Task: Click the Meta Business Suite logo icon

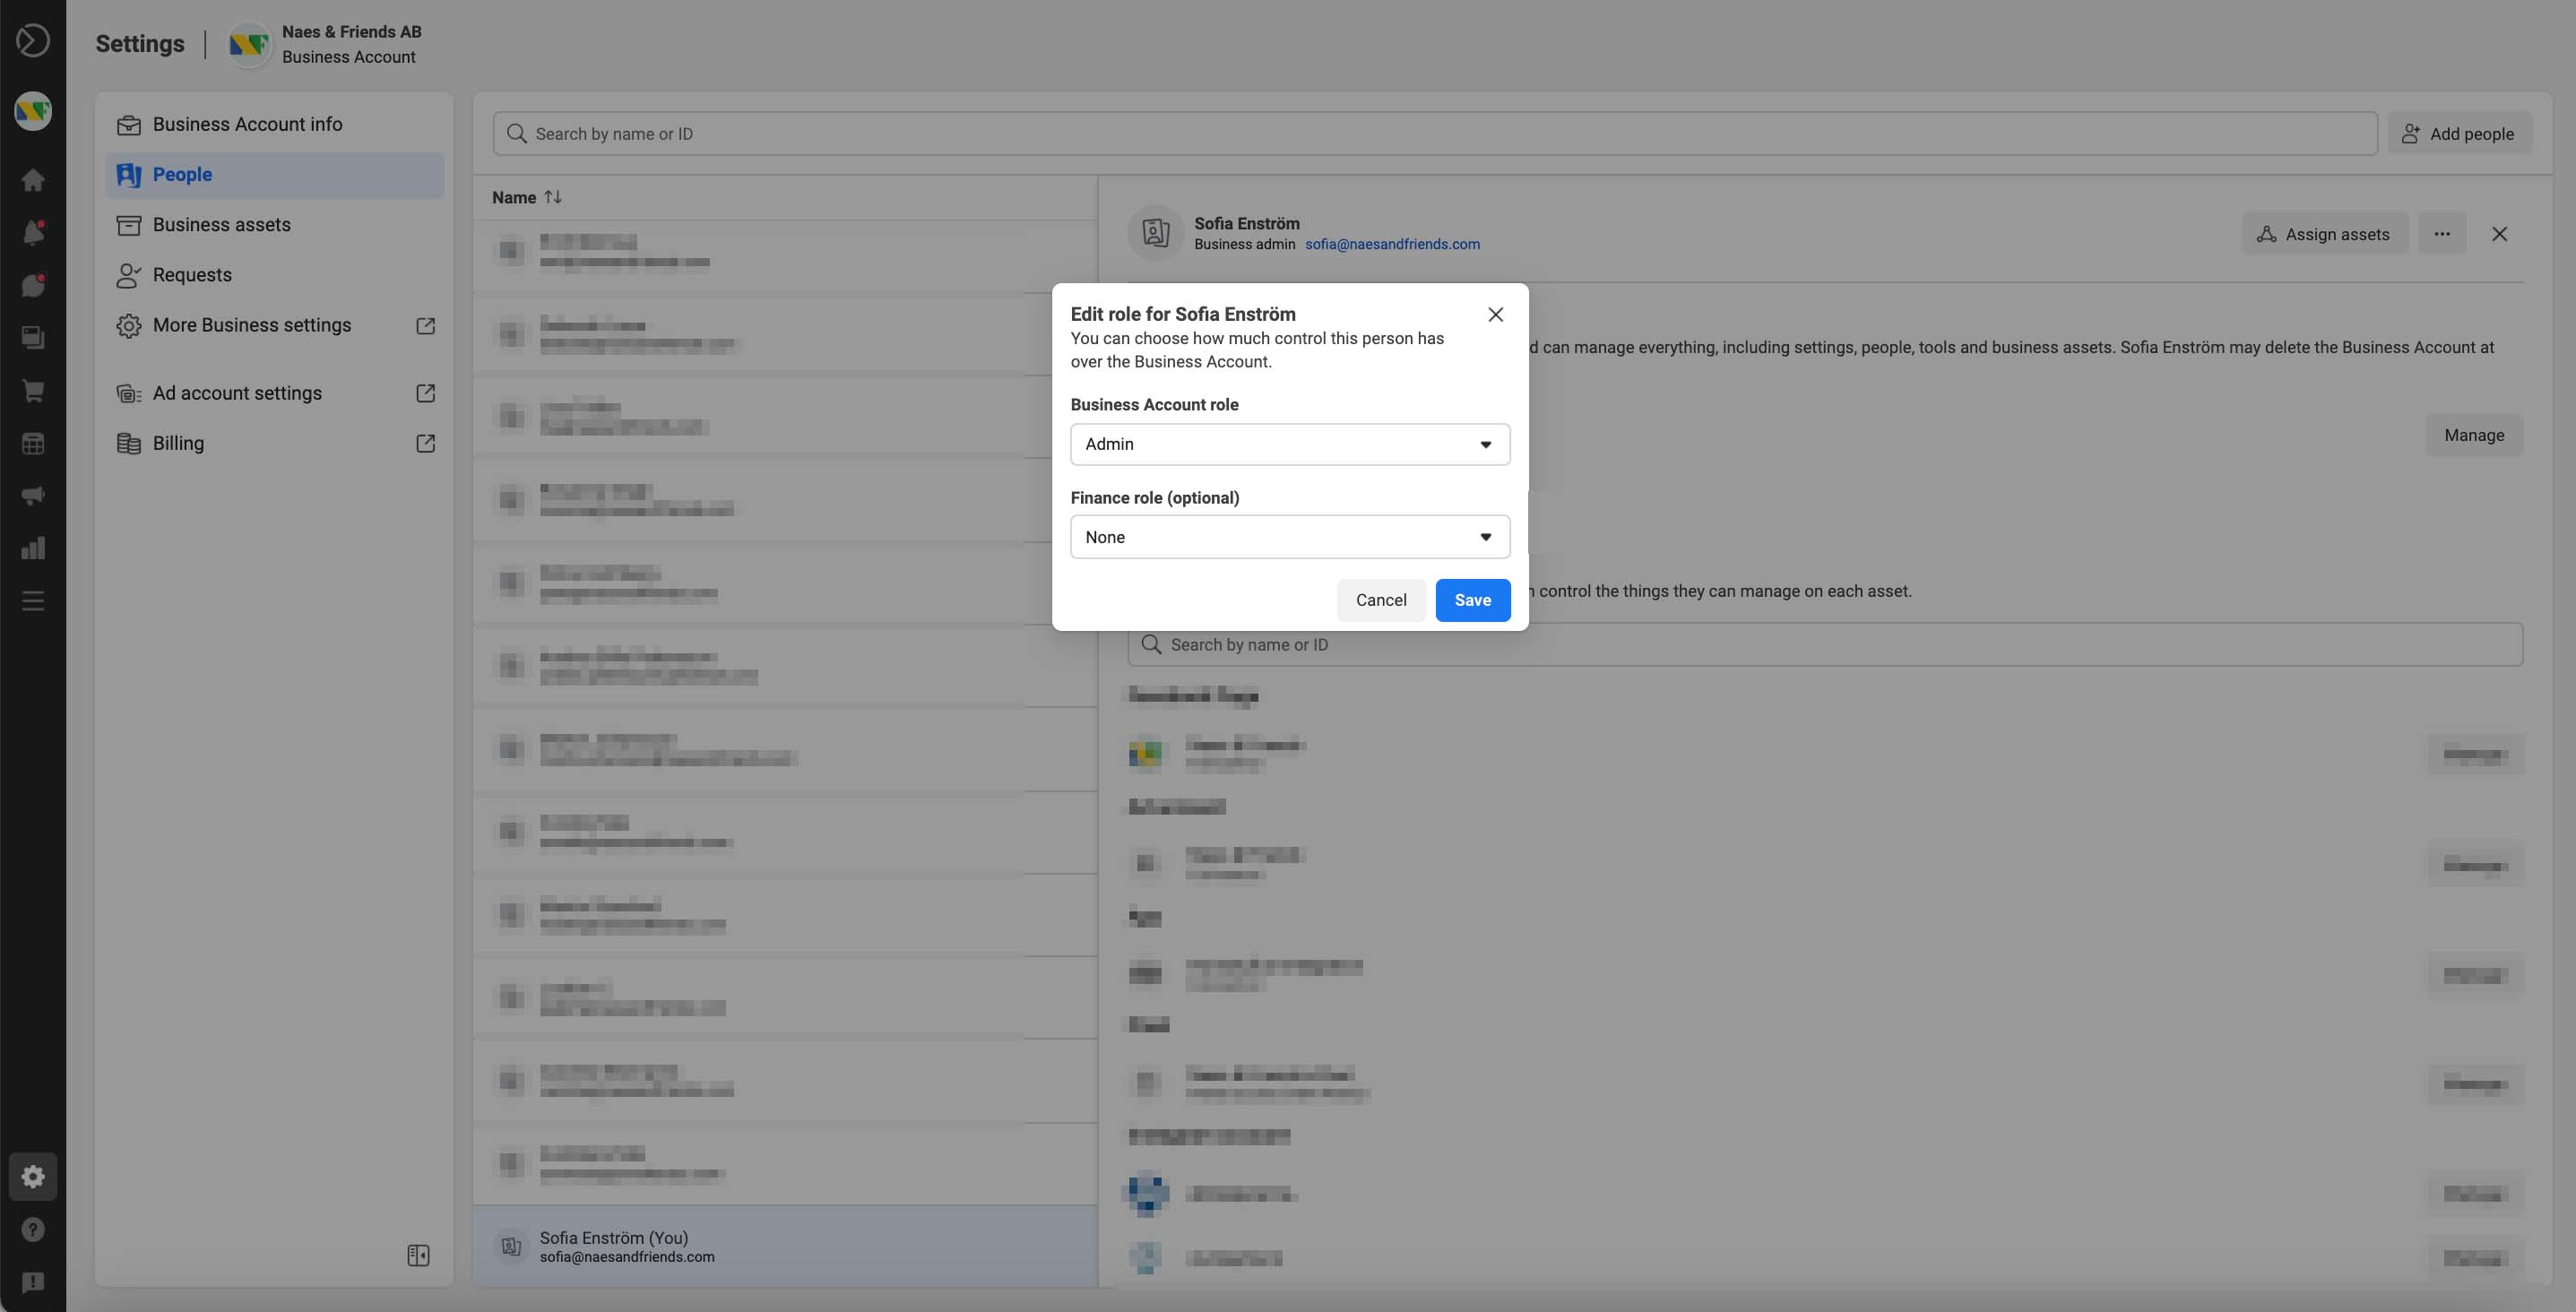Action: point(33,40)
